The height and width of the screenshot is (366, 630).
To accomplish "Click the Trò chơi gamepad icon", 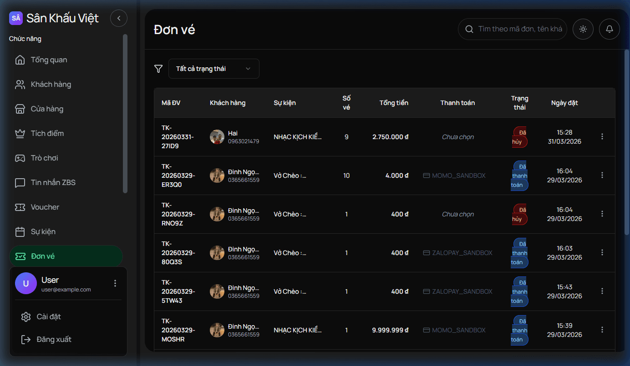I will [x=20, y=158].
